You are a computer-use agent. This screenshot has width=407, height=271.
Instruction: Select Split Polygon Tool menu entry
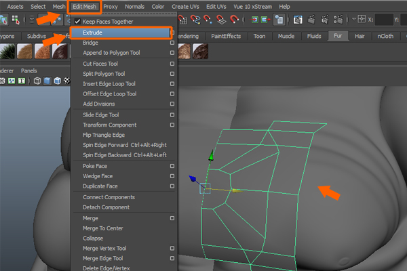104,74
